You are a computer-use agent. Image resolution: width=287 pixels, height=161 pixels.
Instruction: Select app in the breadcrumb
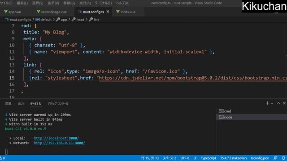tap(64, 20)
